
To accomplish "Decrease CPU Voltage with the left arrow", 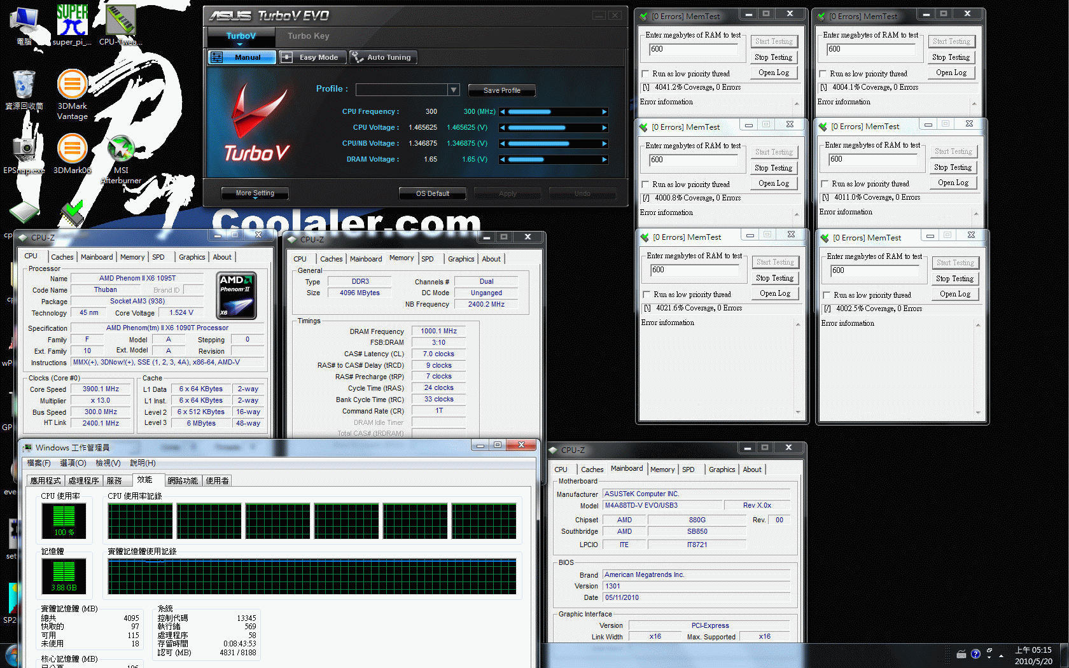I will coord(503,128).
